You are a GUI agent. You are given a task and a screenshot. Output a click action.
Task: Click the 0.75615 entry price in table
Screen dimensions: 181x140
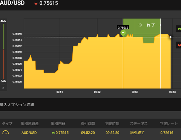62,133
